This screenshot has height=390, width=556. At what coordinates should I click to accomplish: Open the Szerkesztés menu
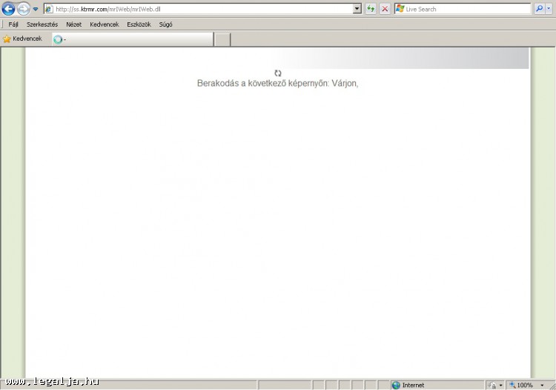coord(42,24)
